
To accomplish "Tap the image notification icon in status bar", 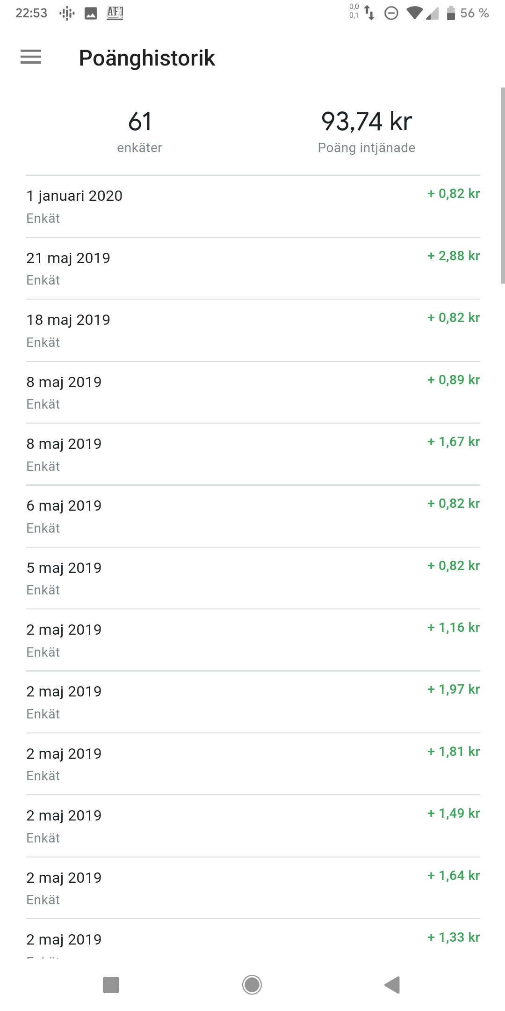I will click(91, 14).
